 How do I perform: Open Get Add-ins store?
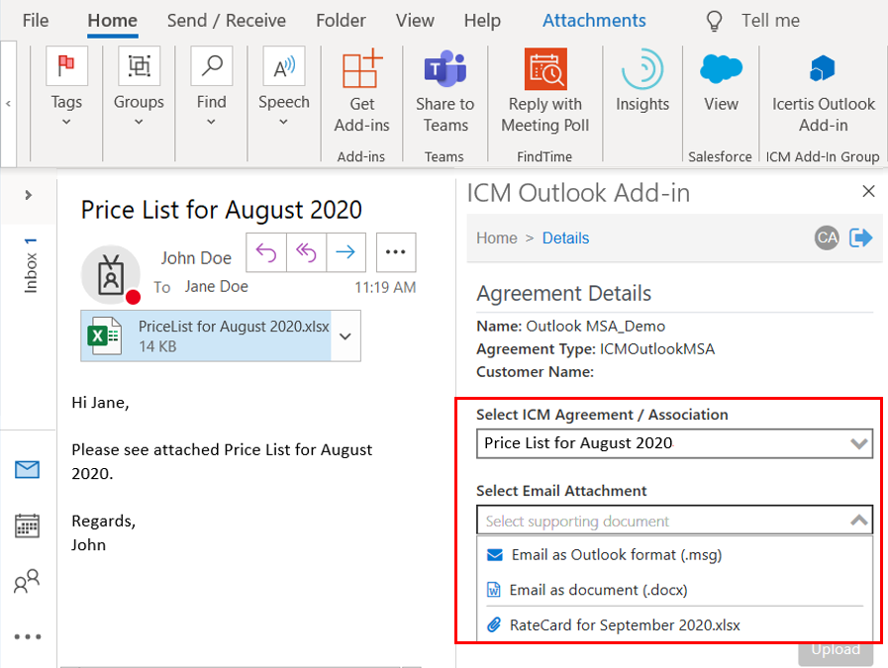(361, 93)
